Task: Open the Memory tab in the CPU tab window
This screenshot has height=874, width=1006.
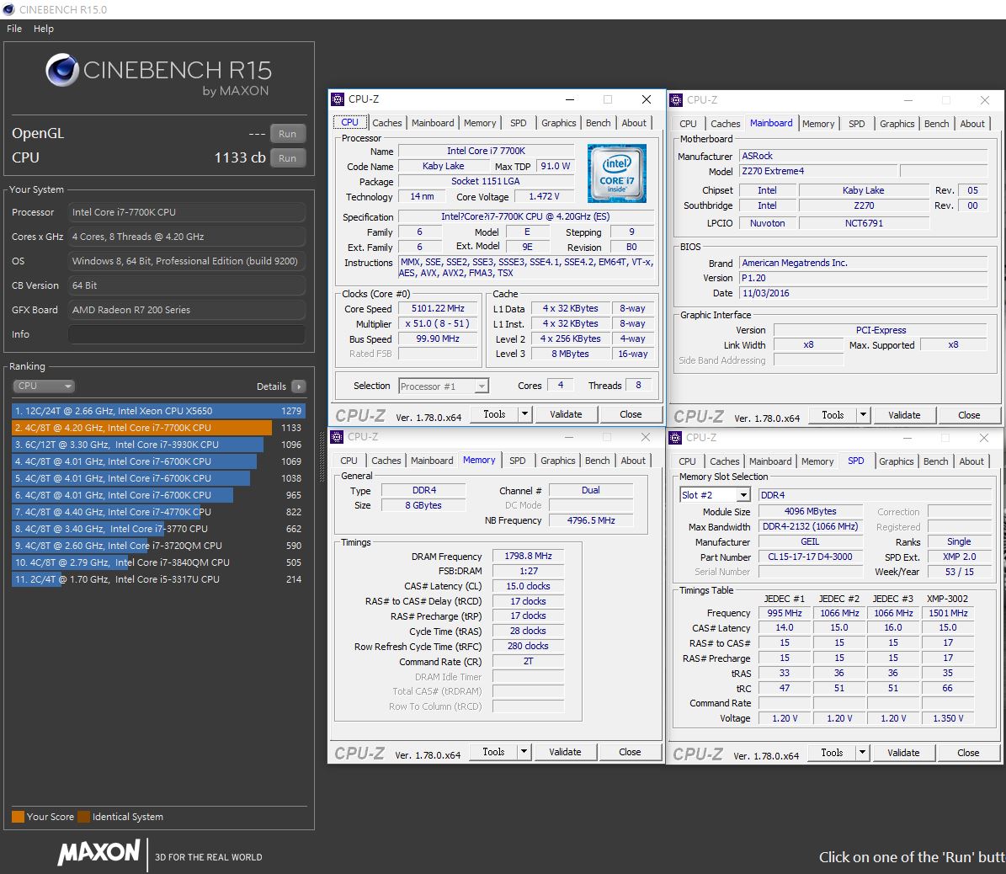Action: click(x=480, y=123)
